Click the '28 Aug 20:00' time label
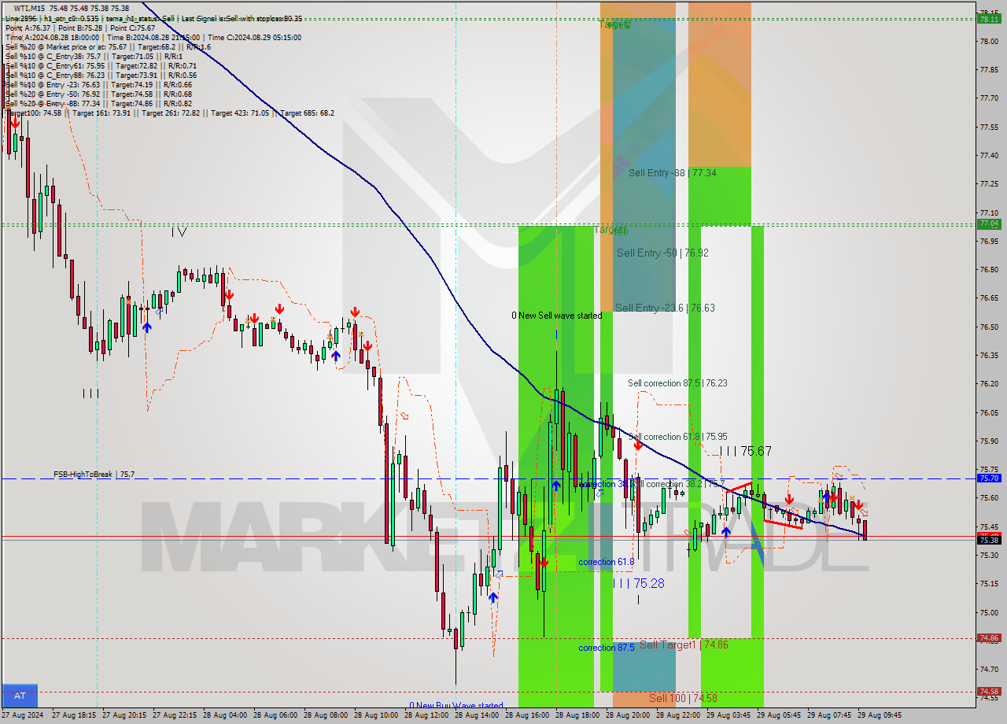The width and height of the screenshot is (1007, 724). [627, 715]
